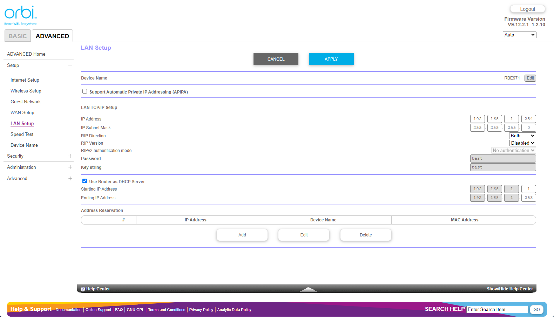
Task: Add a new address reservation
Action: [242, 235]
